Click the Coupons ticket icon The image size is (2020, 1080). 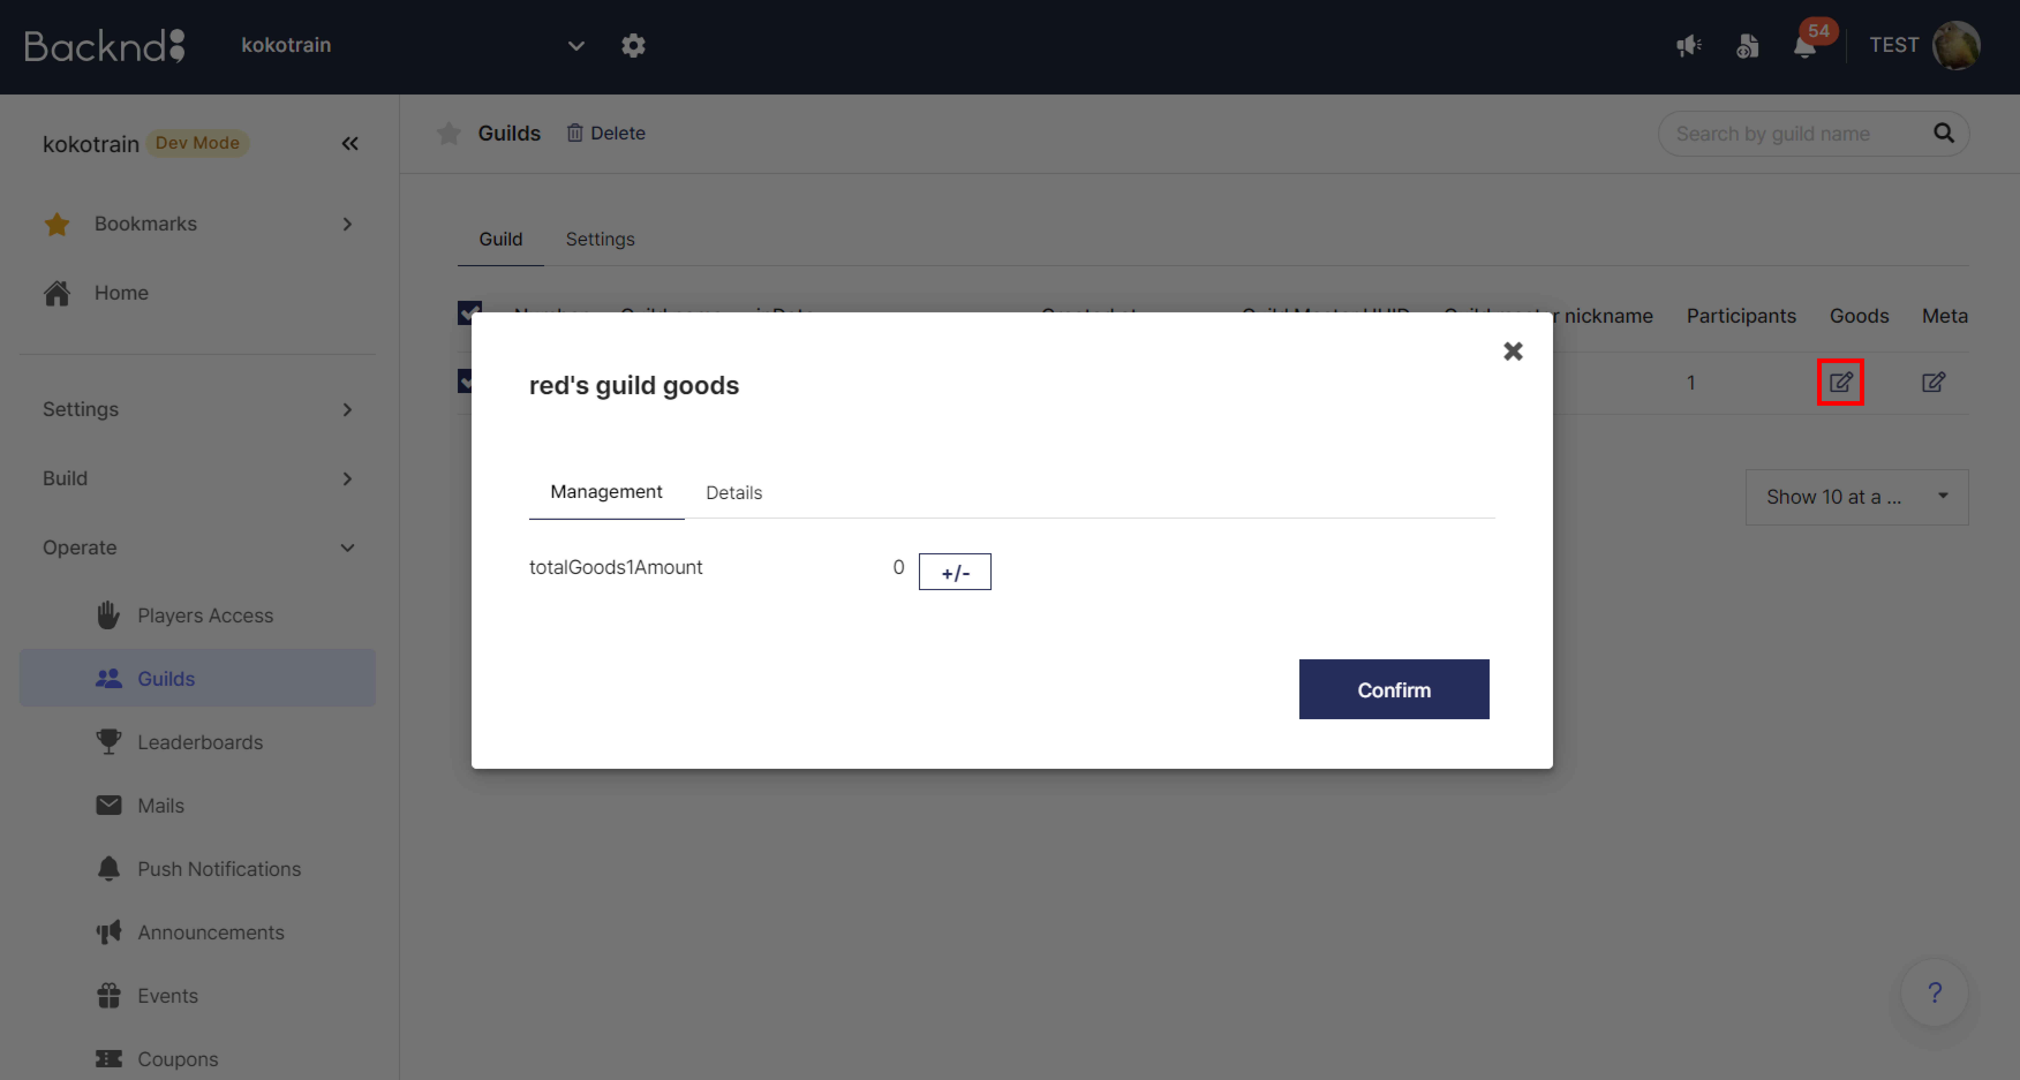coord(109,1059)
